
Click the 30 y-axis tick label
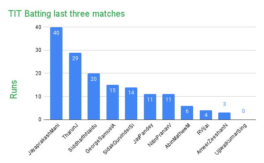(38, 50)
